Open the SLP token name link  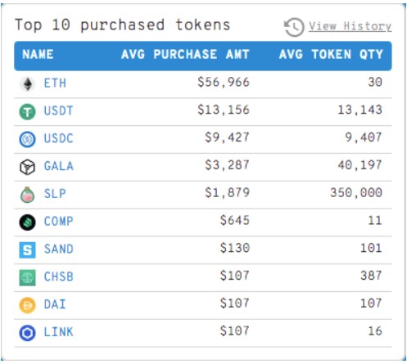[55, 194]
